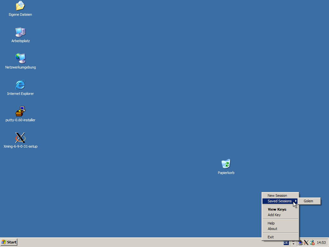Choose Add Key from the menu
This screenshot has width=329, height=247.
pos(274,215)
